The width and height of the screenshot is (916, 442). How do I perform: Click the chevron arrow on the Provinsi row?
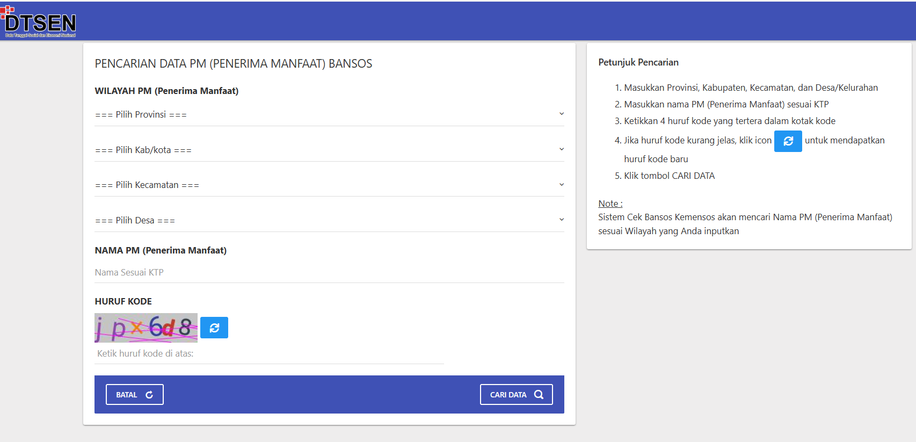[561, 114]
